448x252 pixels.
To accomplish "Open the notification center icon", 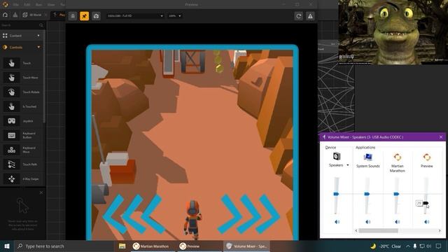I will point(438,246).
